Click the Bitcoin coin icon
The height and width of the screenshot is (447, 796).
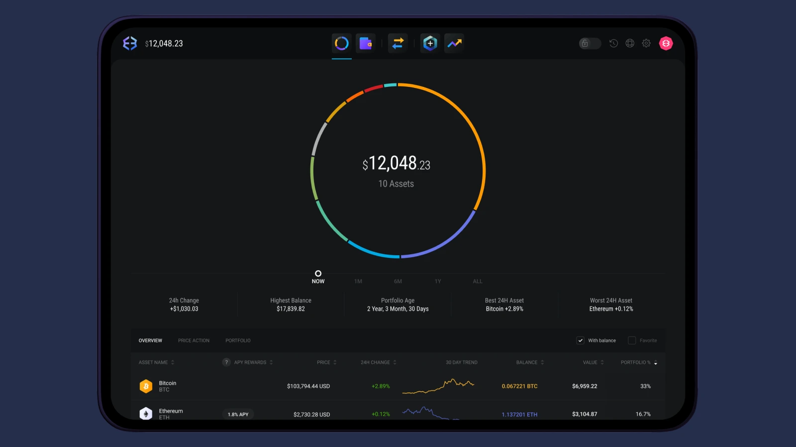click(146, 386)
